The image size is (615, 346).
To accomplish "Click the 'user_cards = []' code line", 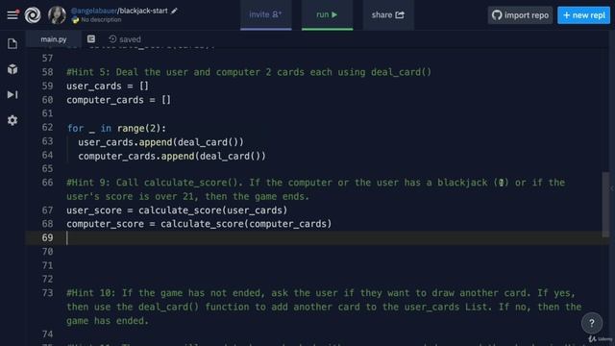I will point(108,86).
